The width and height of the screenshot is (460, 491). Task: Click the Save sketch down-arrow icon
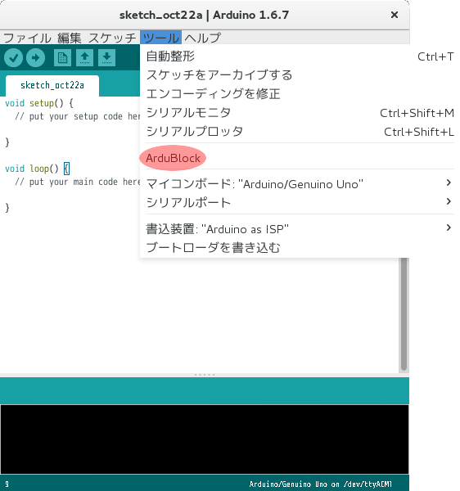click(x=106, y=58)
